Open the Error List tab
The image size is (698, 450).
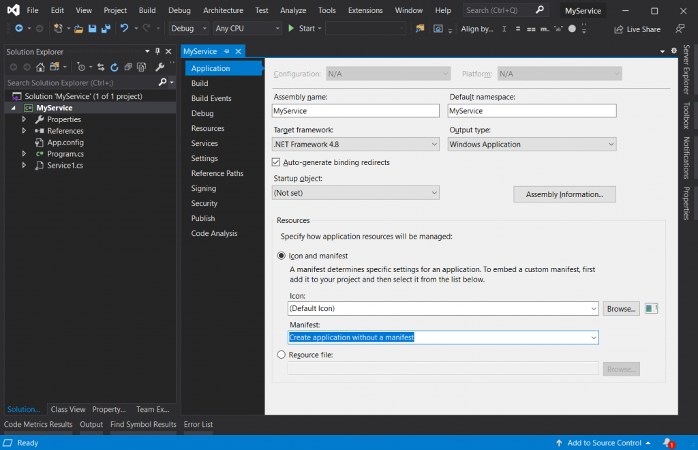pyautogui.click(x=198, y=424)
